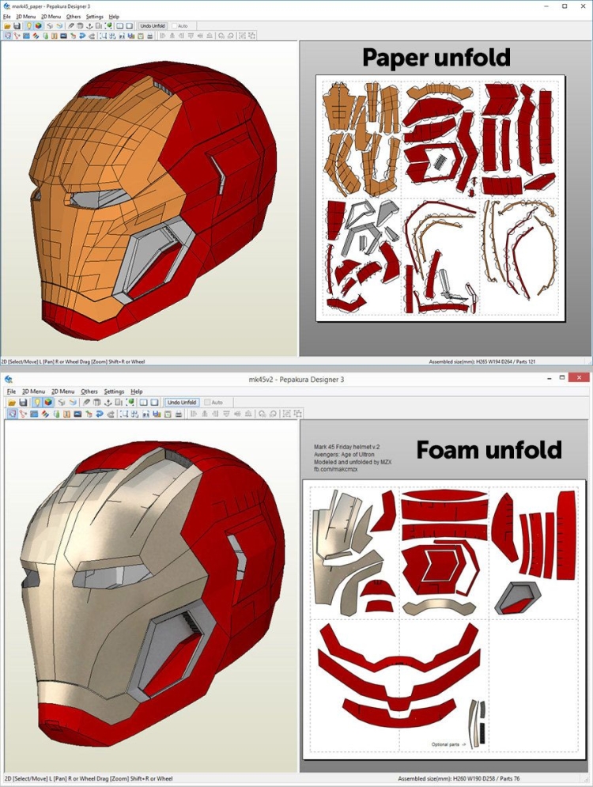Open the File menu in mk45v2 window
The width and height of the screenshot is (593, 787).
point(11,391)
